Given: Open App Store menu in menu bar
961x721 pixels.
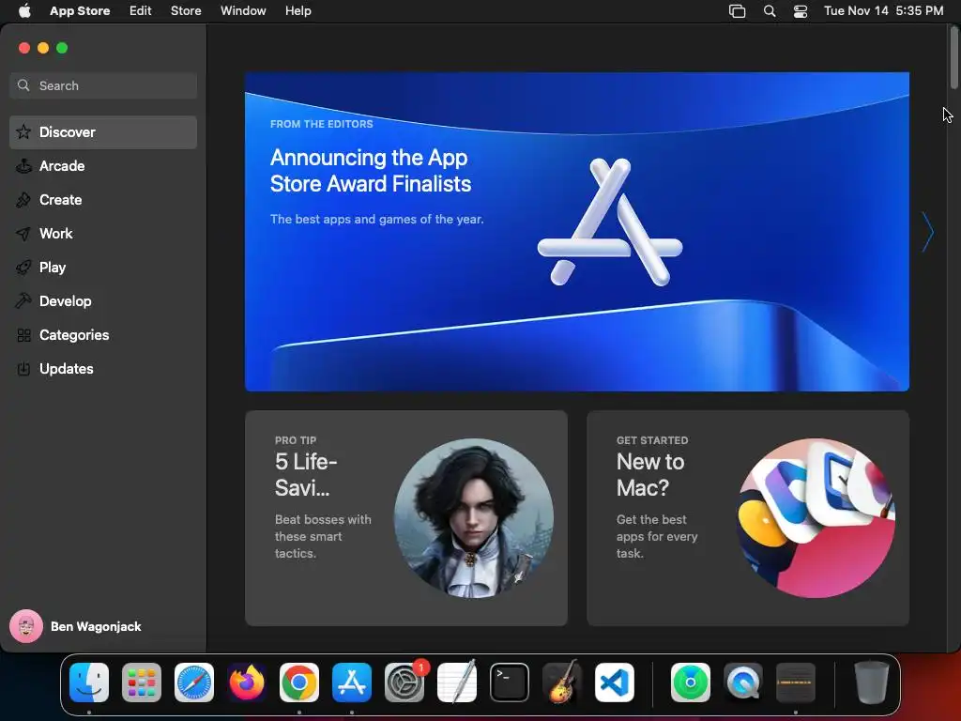Looking at the screenshot, I should click(x=80, y=11).
